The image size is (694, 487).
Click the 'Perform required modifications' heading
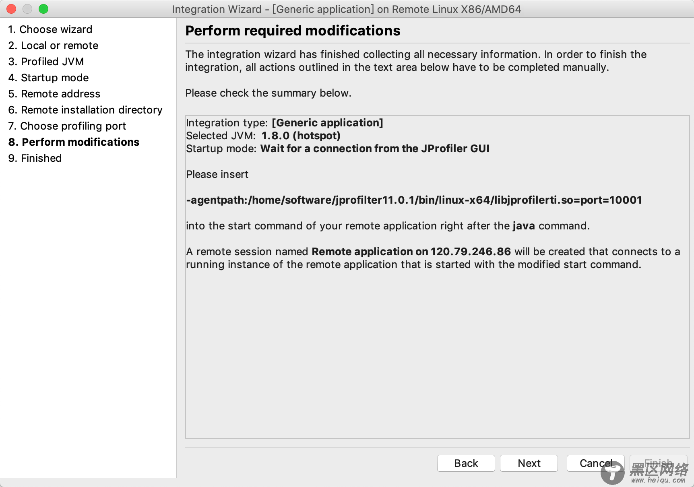click(293, 31)
